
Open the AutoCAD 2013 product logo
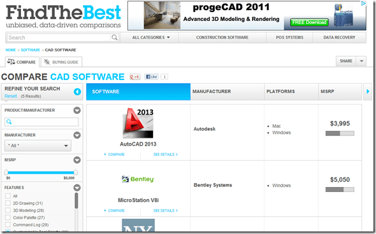pyautogui.click(x=138, y=123)
